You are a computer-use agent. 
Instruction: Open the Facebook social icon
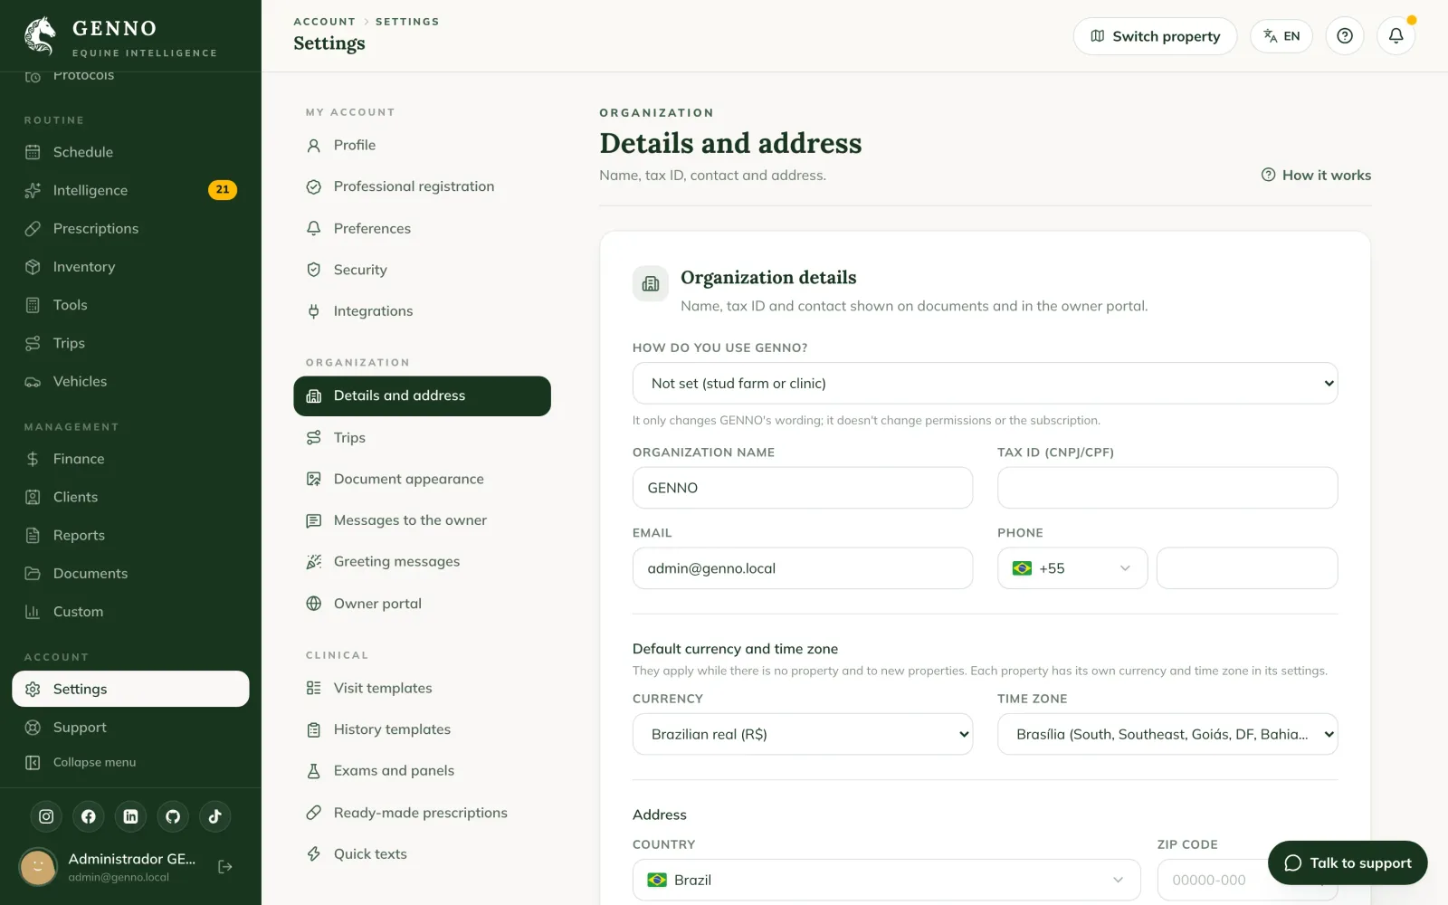pyautogui.click(x=89, y=816)
